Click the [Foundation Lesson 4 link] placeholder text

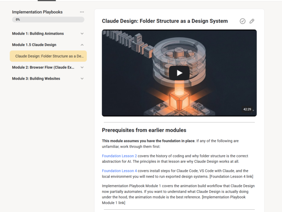click(x=231, y=176)
